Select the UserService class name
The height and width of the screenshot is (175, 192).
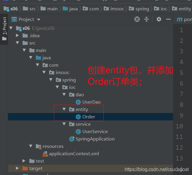coord(95,132)
